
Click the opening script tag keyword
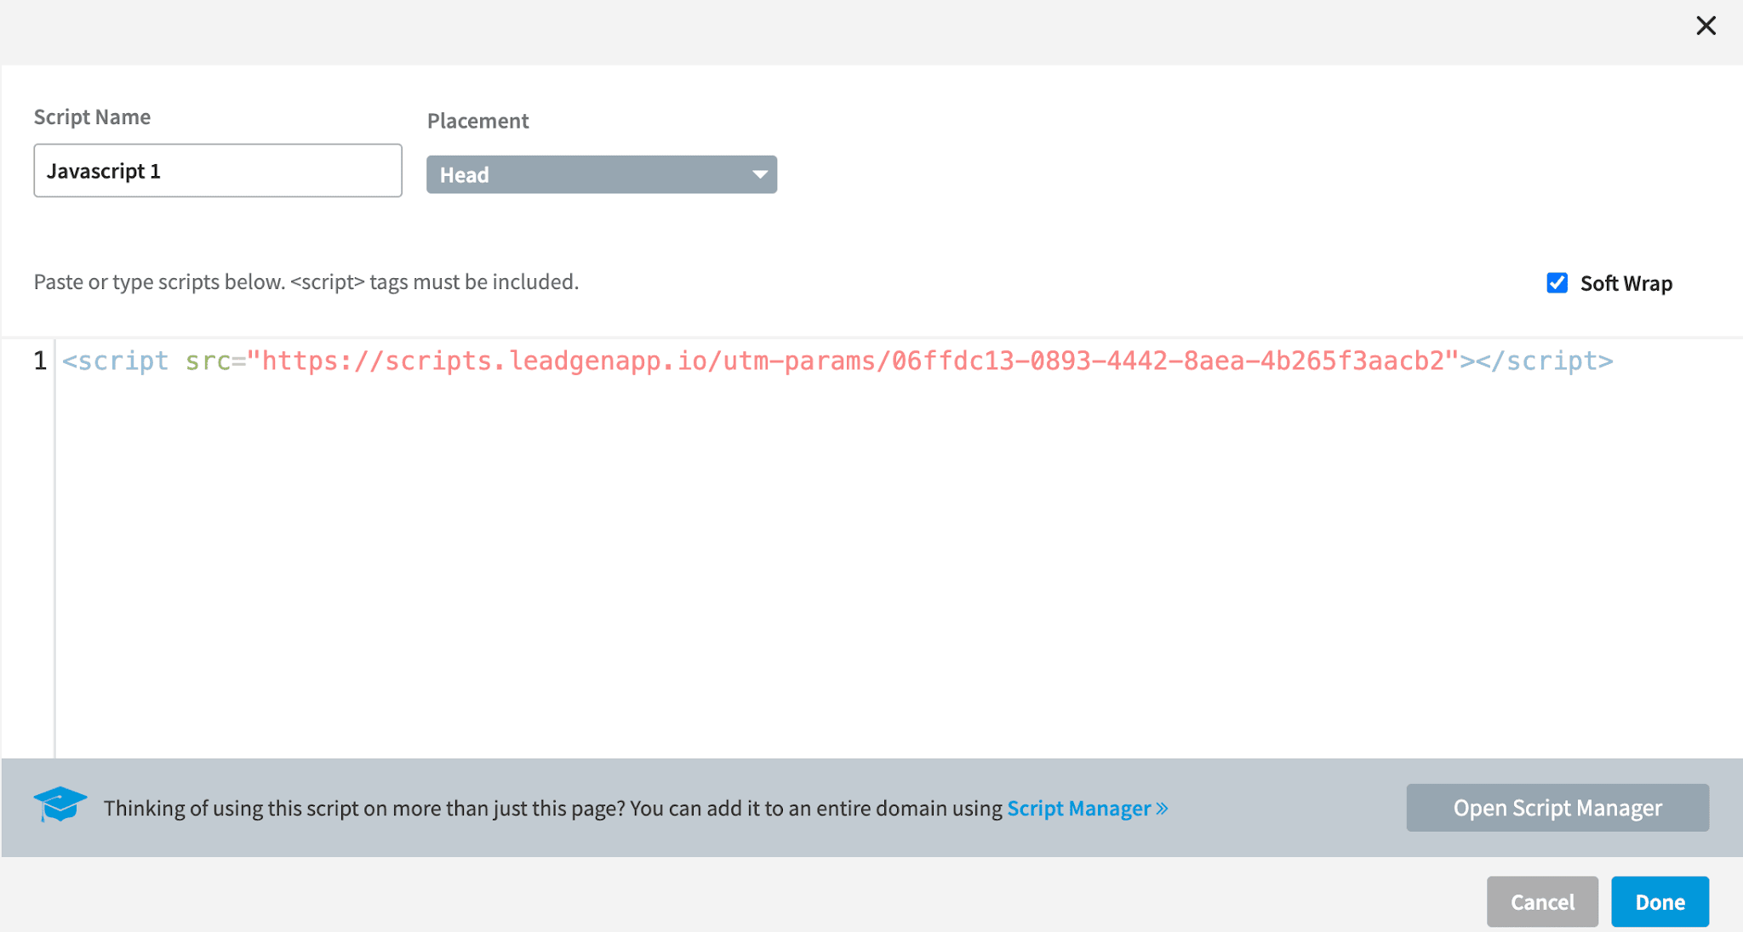[123, 361]
